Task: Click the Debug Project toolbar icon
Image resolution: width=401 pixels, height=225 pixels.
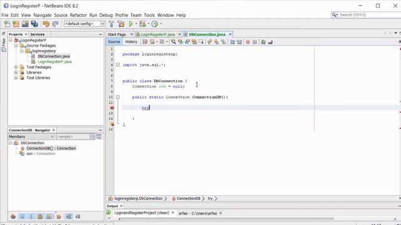Action: click(143, 24)
